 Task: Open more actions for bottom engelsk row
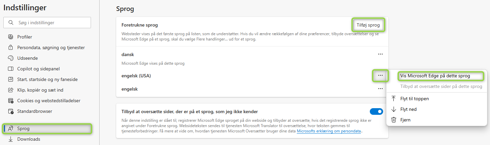click(380, 89)
